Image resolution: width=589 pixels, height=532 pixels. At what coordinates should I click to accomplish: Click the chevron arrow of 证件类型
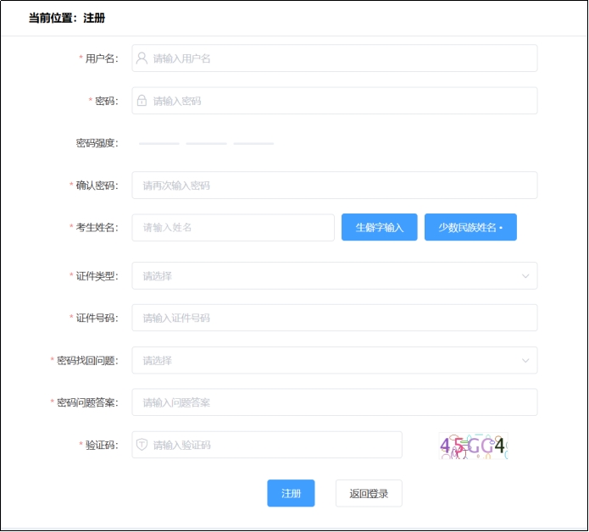click(525, 275)
